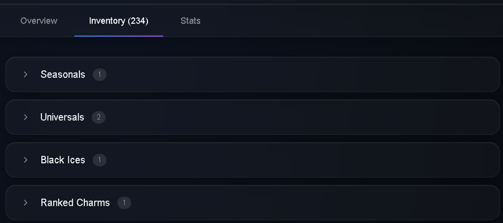Click the count badge beside Black Ices
Viewport: 503px width, 223px height.
[x=99, y=160]
